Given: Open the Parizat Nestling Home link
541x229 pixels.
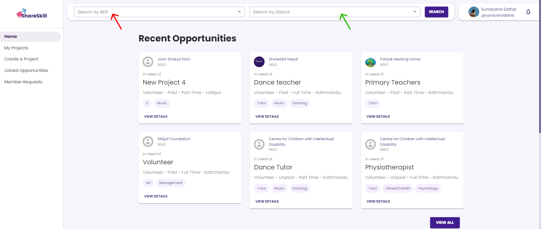Looking at the screenshot, I should 400,59.
